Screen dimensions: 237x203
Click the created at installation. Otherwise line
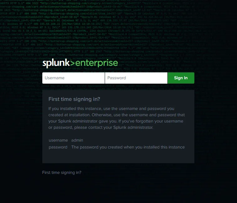tap(117, 115)
